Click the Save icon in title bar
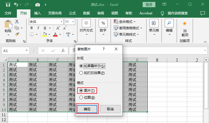The height and width of the screenshot is (123, 209). (x=8, y=5)
